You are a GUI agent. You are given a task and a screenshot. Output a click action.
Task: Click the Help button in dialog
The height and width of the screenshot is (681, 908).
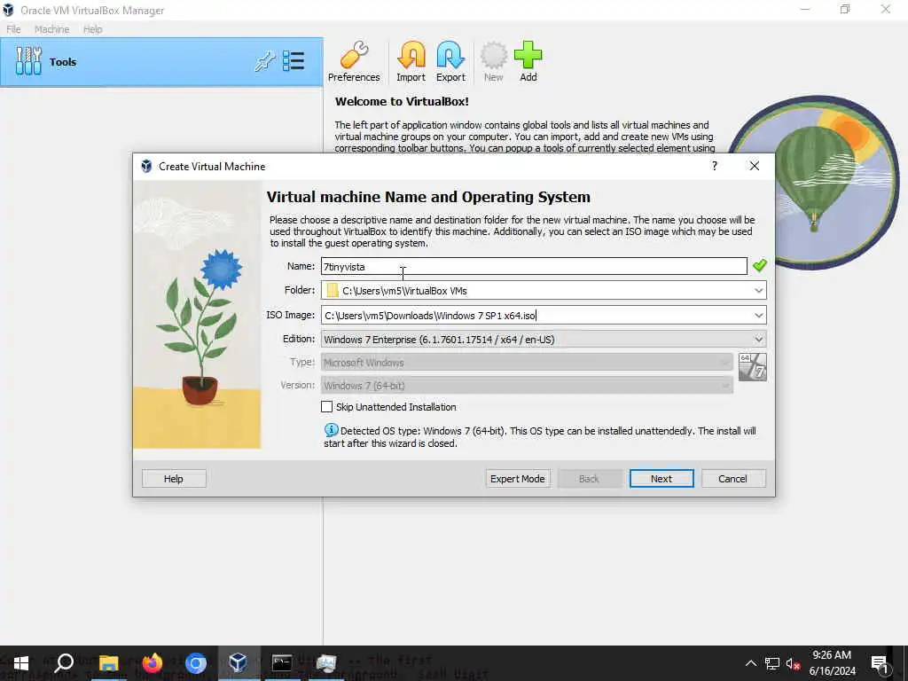(x=174, y=478)
